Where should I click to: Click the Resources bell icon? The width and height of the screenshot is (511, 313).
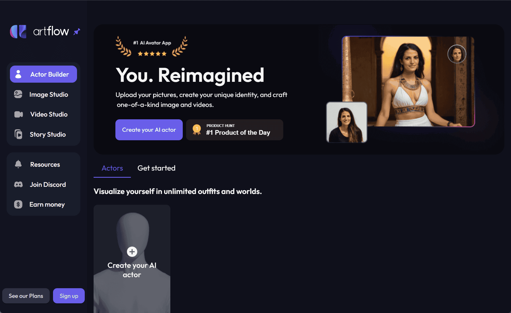click(x=18, y=164)
